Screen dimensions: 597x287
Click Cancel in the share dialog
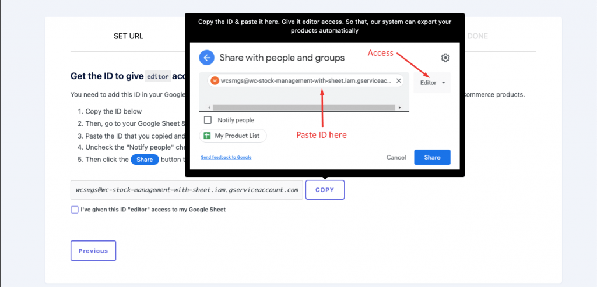point(396,157)
